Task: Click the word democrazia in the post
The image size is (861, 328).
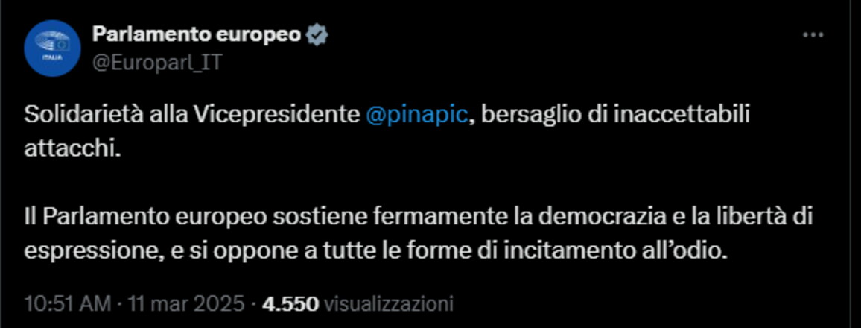Action: (x=605, y=218)
